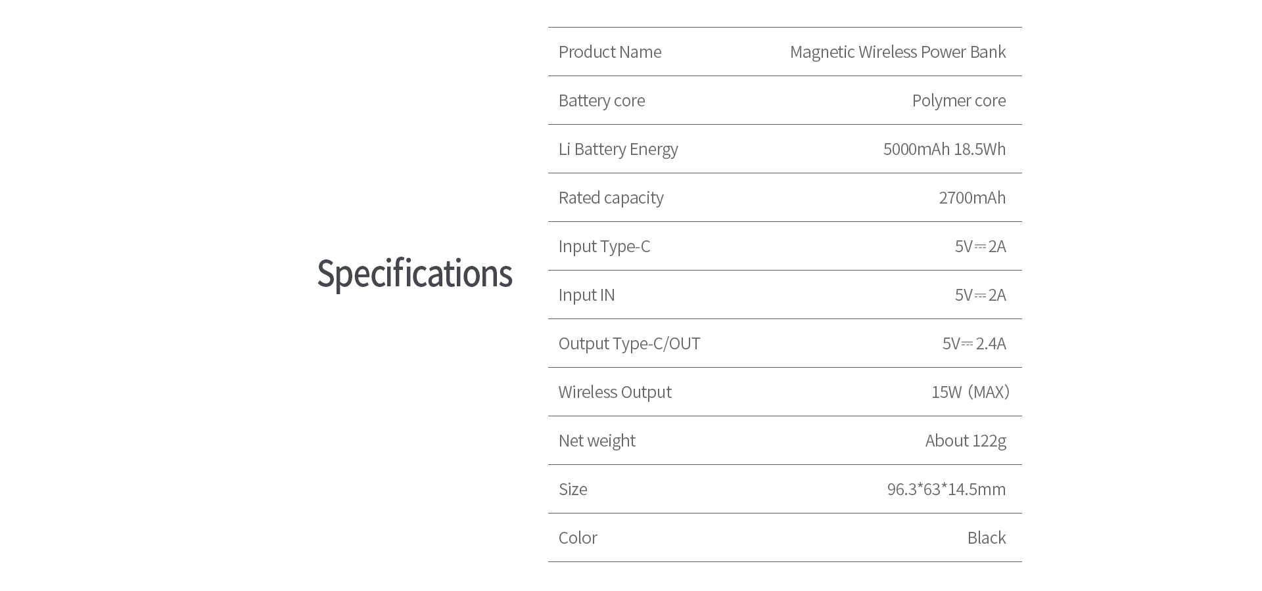Click the 96.3*63*14.5mm size value
The width and height of the screenshot is (1262, 591).
[946, 489]
